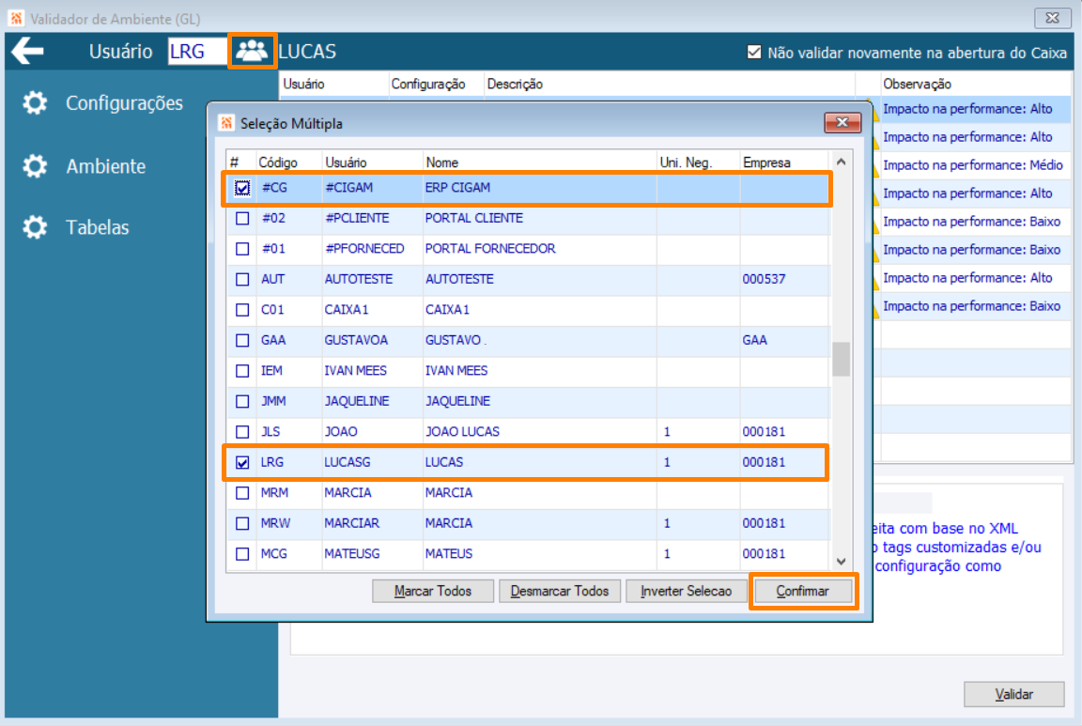Click the Ambiente gear icon
This screenshot has height=726, width=1082.
pos(35,166)
